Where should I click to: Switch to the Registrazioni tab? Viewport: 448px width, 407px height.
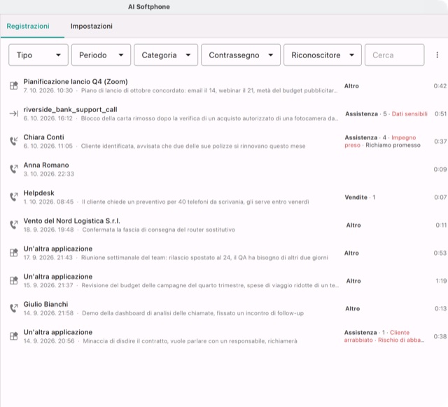28,26
